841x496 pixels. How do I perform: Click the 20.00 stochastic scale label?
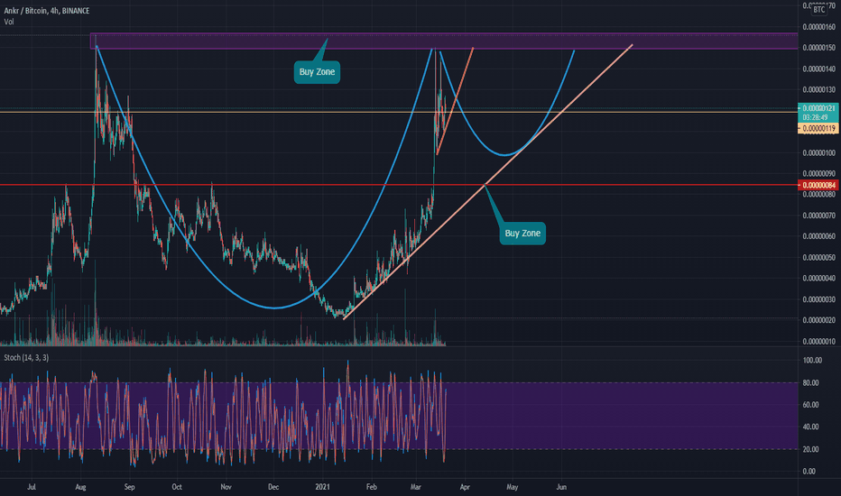[810, 449]
